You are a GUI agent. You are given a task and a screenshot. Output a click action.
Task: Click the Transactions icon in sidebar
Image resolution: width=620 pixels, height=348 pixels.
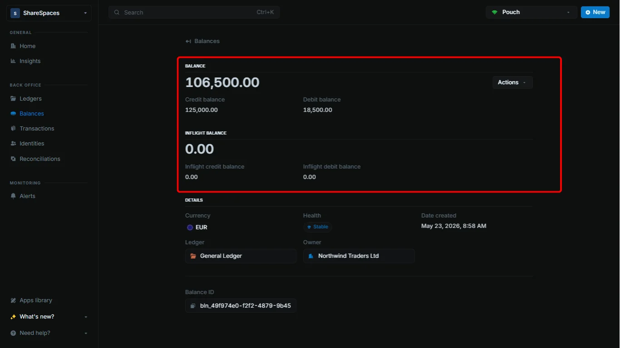coord(13,128)
